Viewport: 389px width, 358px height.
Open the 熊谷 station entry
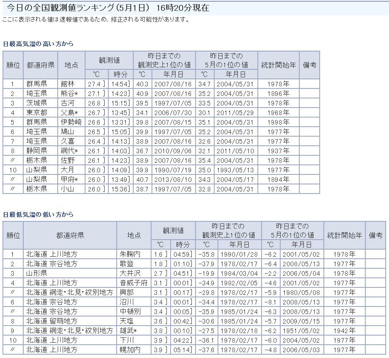[69, 93]
